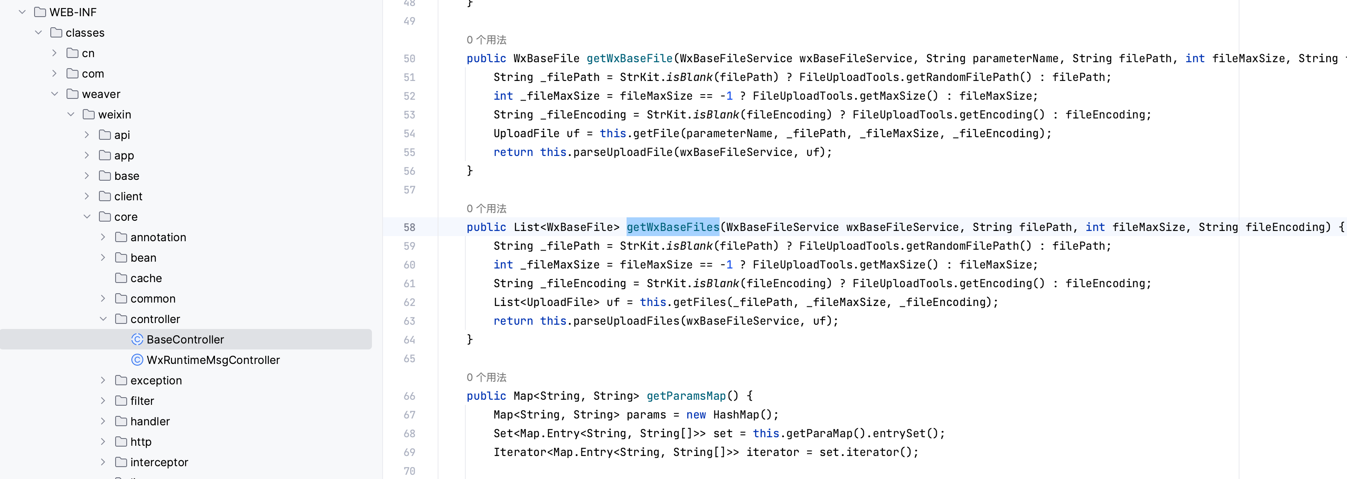
Task: Click the interceptor folder icon
Action: pyautogui.click(x=121, y=462)
